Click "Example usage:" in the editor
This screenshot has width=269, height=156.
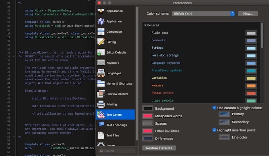tap(36, 91)
